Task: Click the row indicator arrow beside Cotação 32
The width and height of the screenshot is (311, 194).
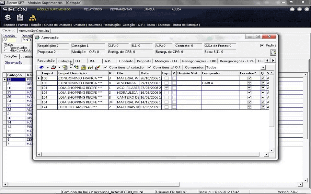Action: point(5,80)
